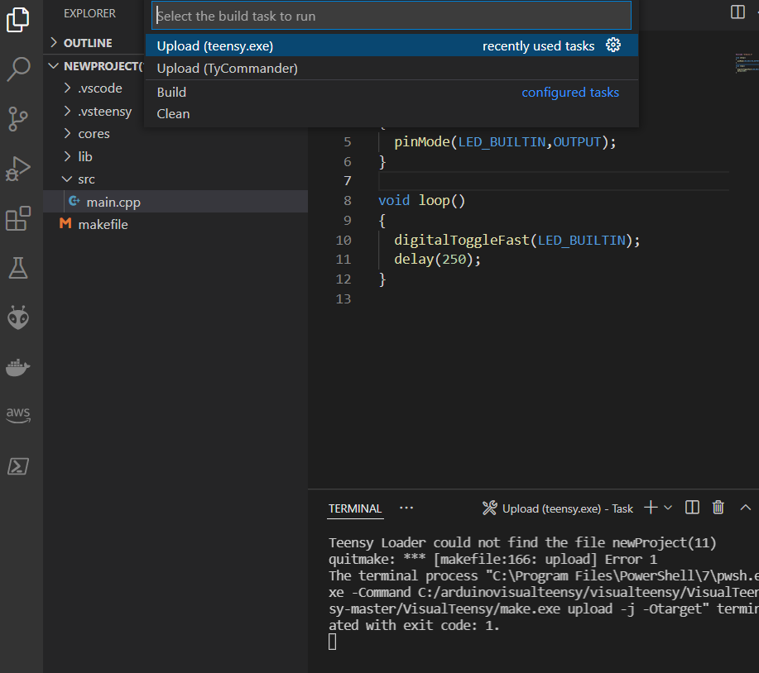
Task: Open the AWS Toolkit view
Action: pyautogui.click(x=19, y=415)
